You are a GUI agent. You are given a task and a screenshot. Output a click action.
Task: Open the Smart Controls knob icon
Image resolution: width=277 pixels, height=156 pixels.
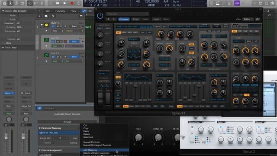coord(30,3)
